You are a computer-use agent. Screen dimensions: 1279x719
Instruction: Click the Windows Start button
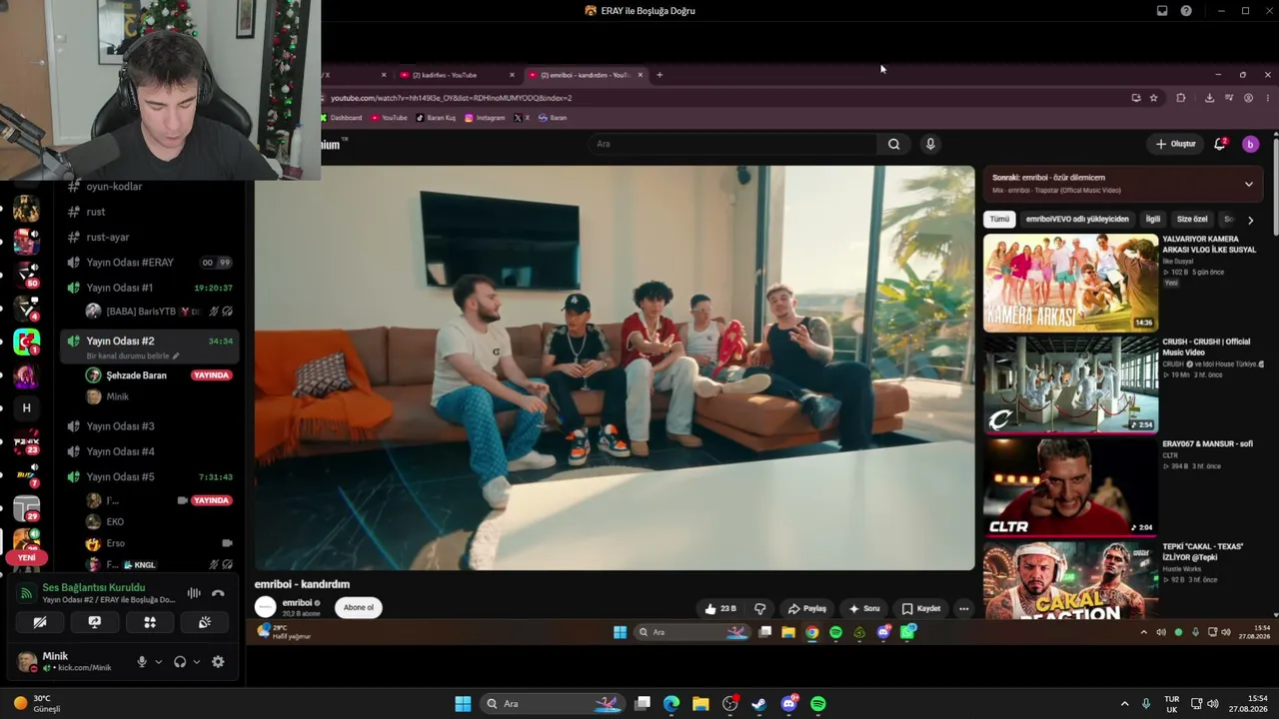(463, 704)
